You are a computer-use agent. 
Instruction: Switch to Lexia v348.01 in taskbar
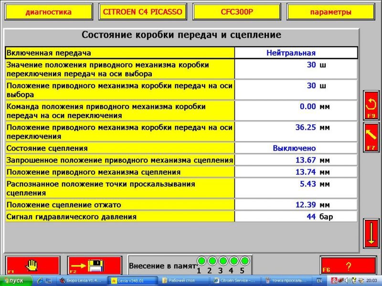click(131, 281)
